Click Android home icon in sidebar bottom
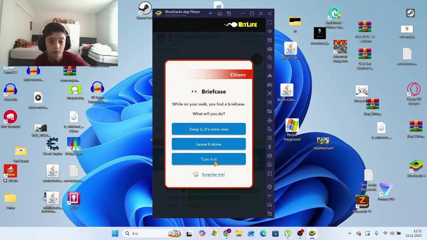 (x=270, y=205)
